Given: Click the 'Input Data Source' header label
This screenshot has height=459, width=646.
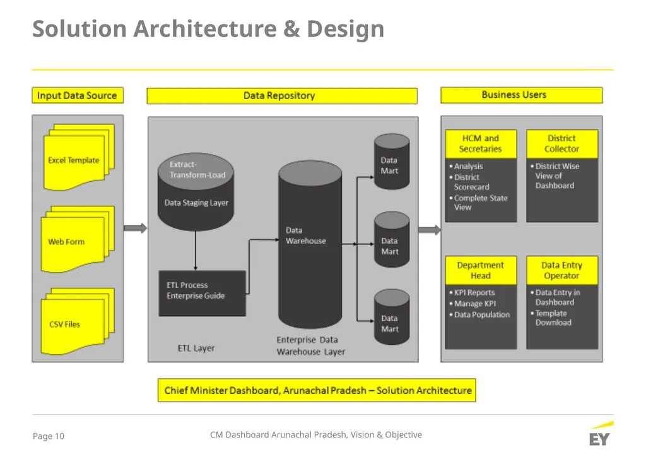Looking at the screenshot, I should pyautogui.click(x=78, y=95).
